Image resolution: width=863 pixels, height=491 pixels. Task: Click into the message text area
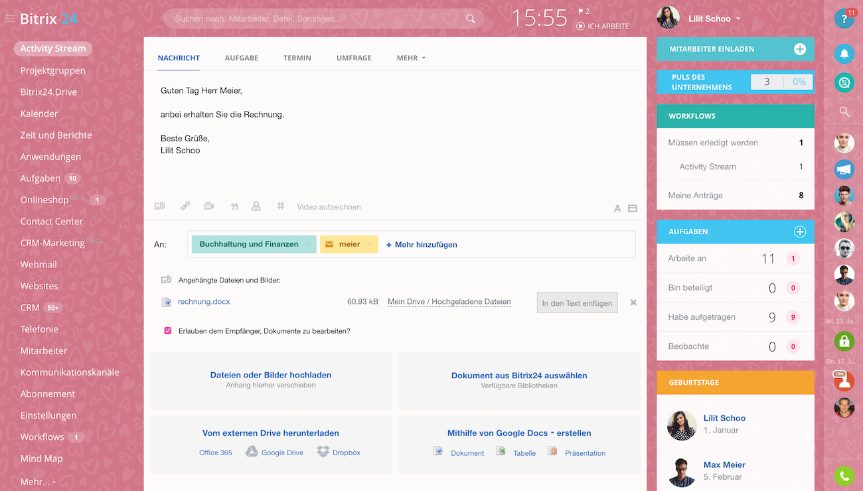395,132
